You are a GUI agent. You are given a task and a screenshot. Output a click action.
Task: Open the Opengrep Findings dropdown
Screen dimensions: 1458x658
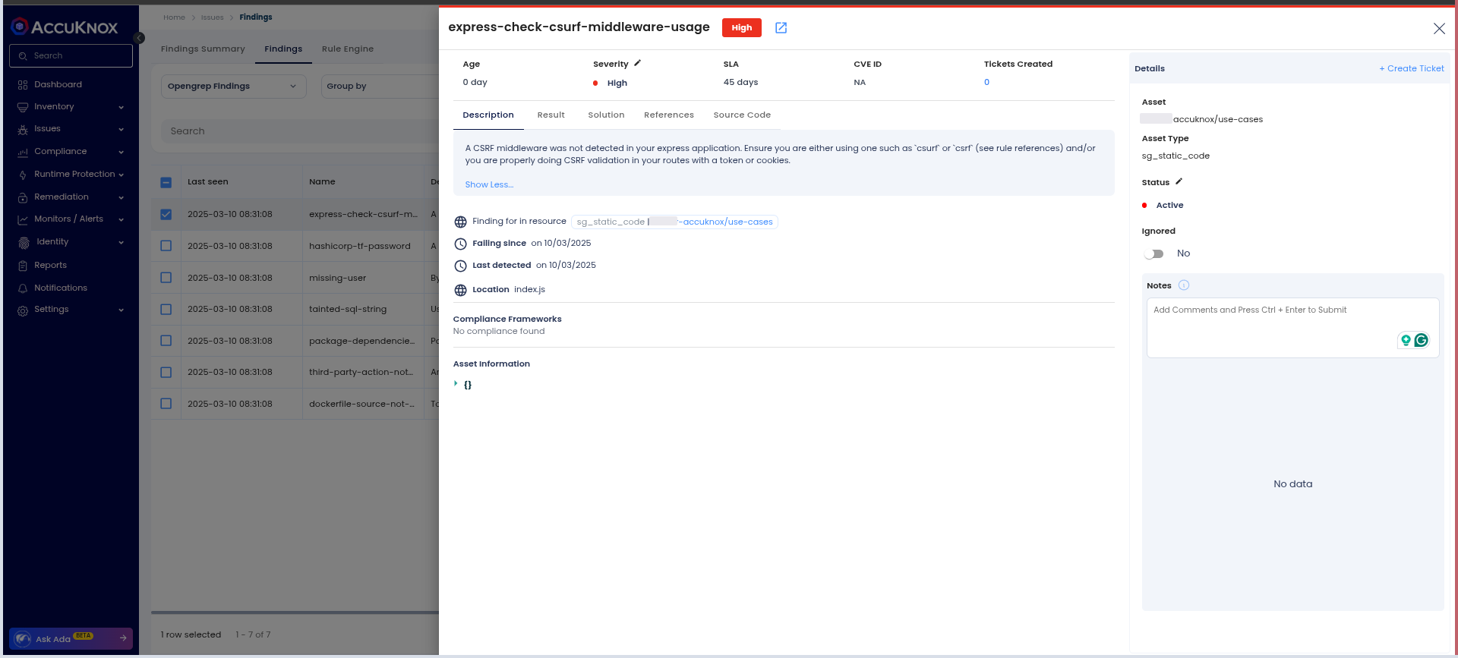pyautogui.click(x=234, y=86)
